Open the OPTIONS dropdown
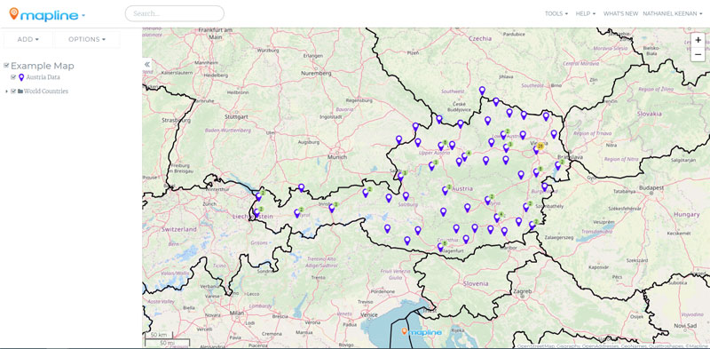The height and width of the screenshot is (349, 710). point(87,39)
